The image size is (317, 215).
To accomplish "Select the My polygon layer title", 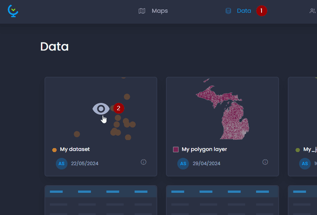I will click(204, 149).
